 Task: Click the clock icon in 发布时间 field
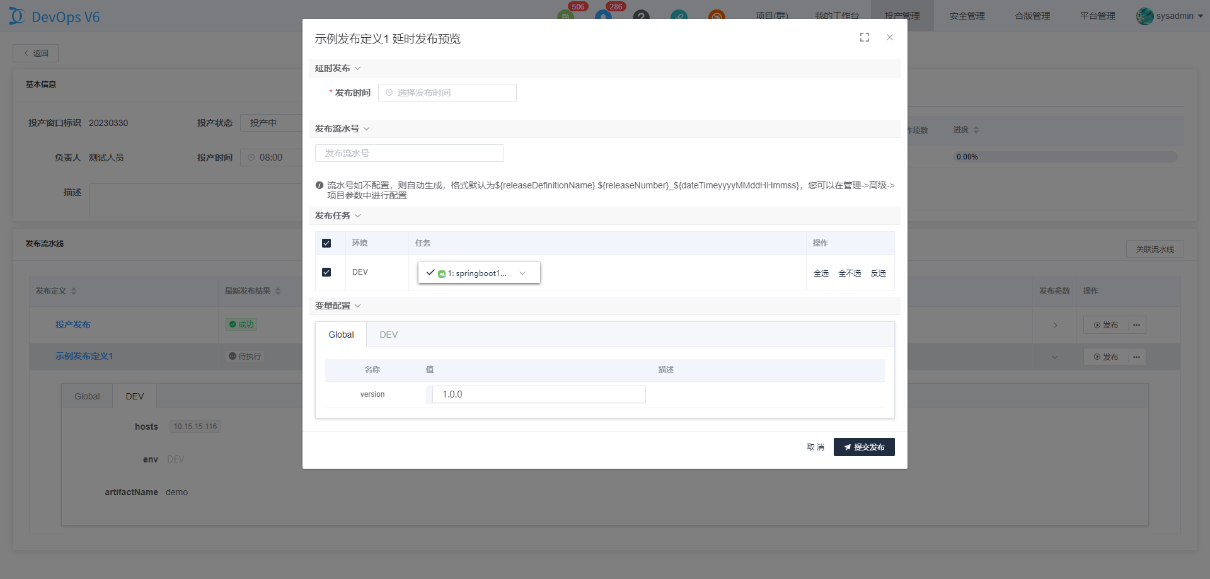coord(389,93)
